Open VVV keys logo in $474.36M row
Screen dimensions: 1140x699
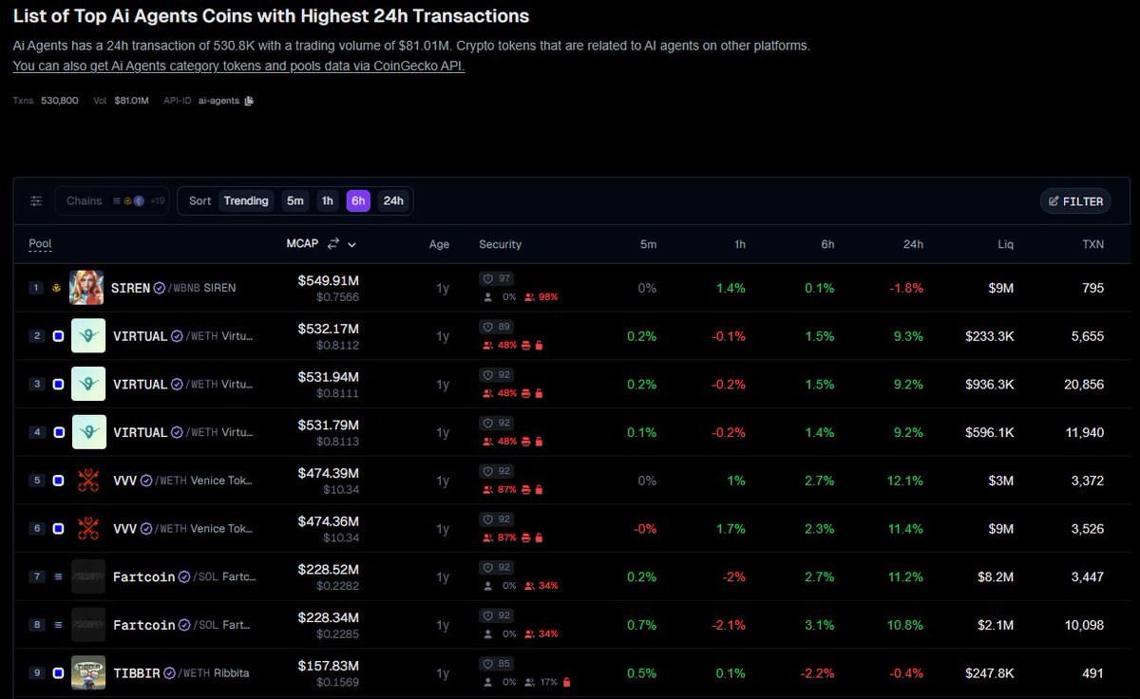(87, 529)
